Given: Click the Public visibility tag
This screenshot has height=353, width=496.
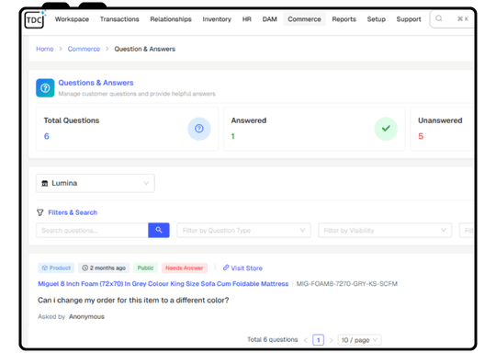Looking at the screenshot, I should point(145,268).
